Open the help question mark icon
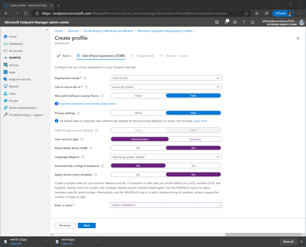 [x=244, y=22]
